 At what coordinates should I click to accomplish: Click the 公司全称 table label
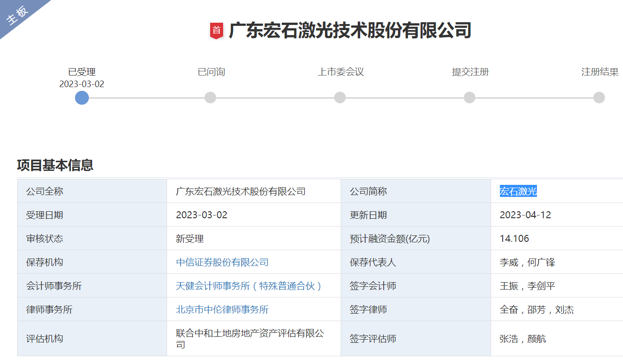pyautogui.click(x=45, y=191)
